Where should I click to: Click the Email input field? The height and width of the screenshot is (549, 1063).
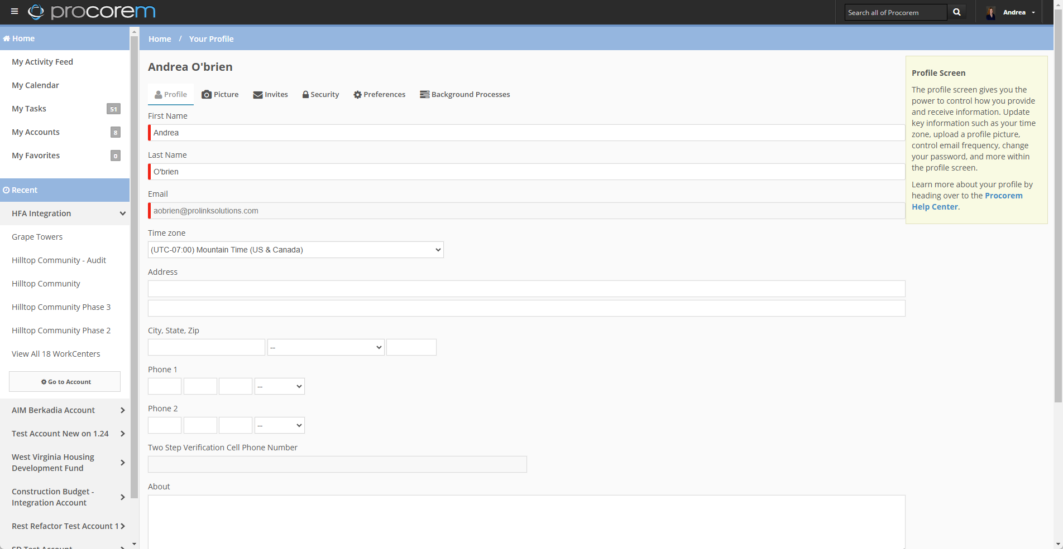526,211
